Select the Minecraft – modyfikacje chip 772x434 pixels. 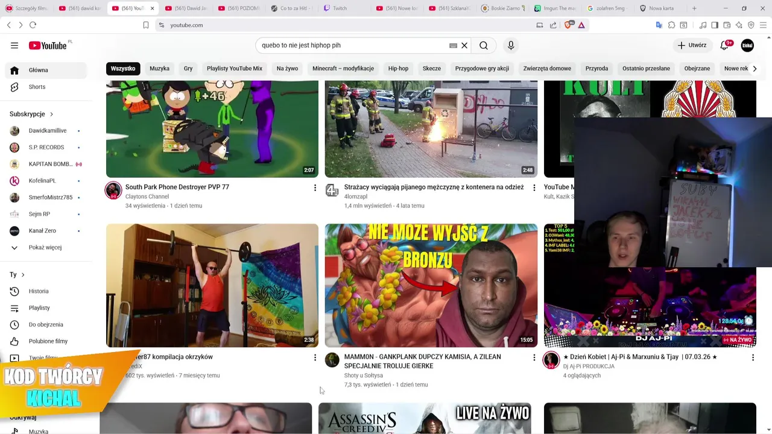click(x=343, y=69)
